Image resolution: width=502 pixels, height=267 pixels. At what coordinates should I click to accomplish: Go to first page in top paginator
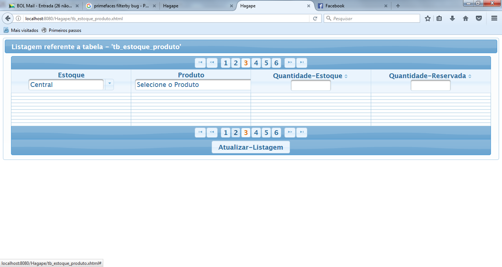tap(200, 63)
